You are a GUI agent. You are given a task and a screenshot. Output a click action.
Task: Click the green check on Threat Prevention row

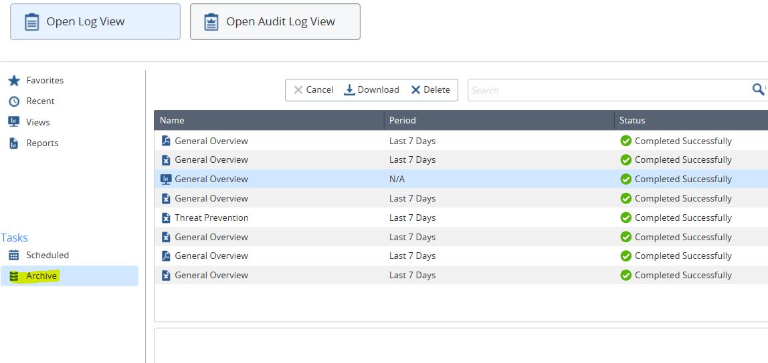click(626, 218)
